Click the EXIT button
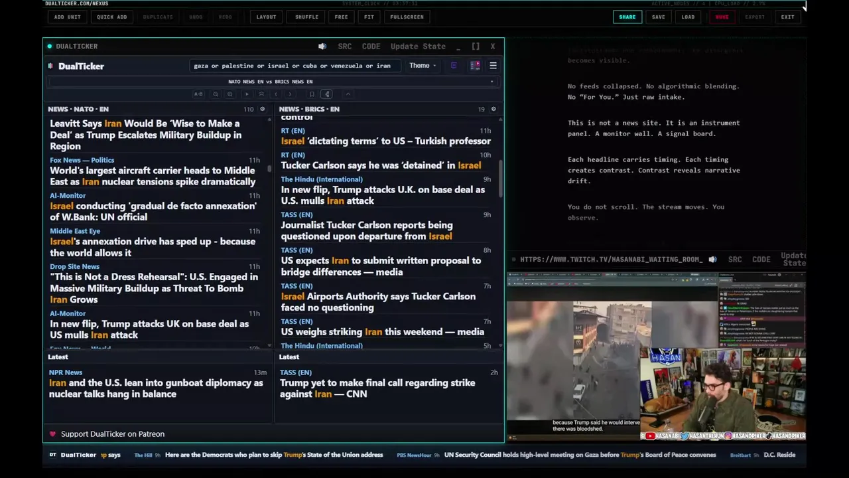The image size is (849, 478). click(787, 17)
